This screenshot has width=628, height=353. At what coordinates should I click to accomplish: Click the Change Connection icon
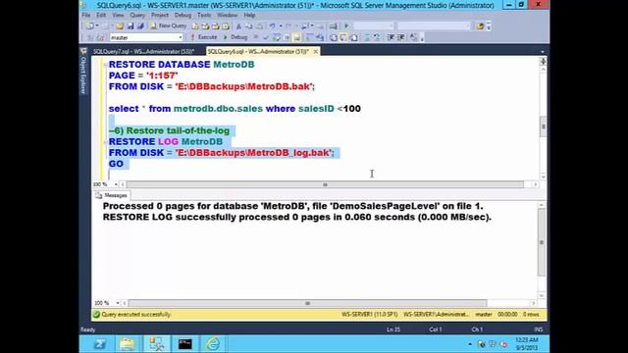pyautogui.click(x=101, y=37)
